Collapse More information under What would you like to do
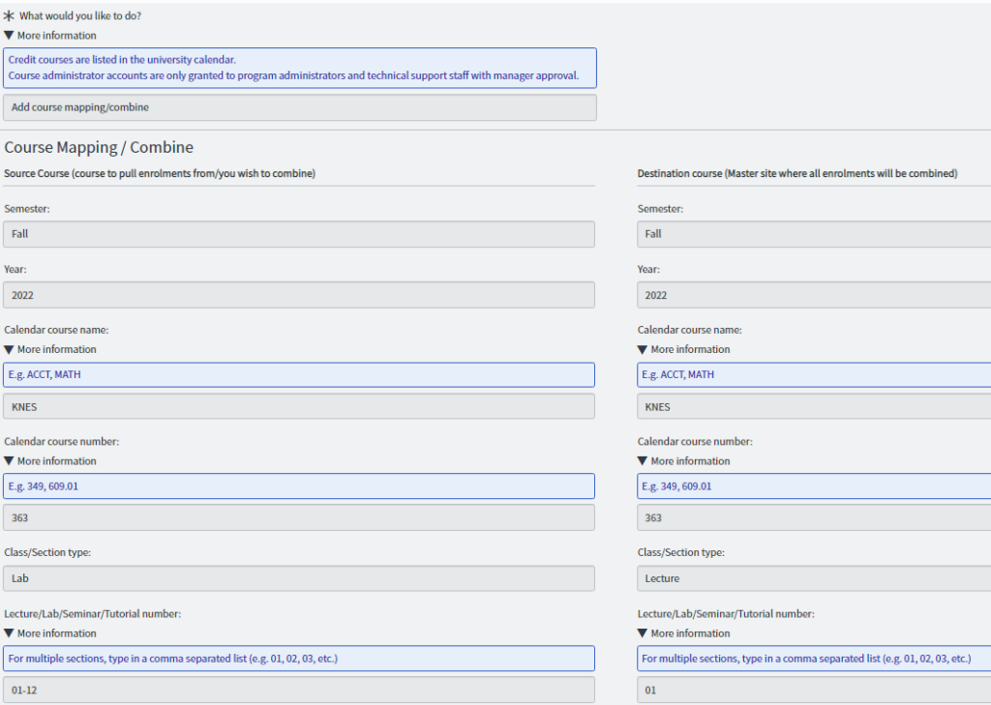Image resolution: width=991 pixels, height=705 pixels. (x=50, y=36)
